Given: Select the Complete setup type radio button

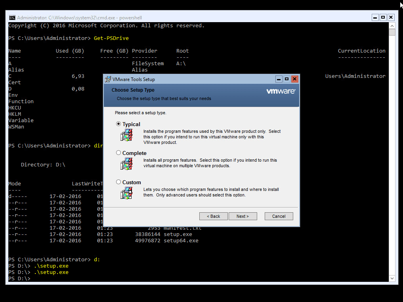Looking at the screenshot, I should coord(118,153).
